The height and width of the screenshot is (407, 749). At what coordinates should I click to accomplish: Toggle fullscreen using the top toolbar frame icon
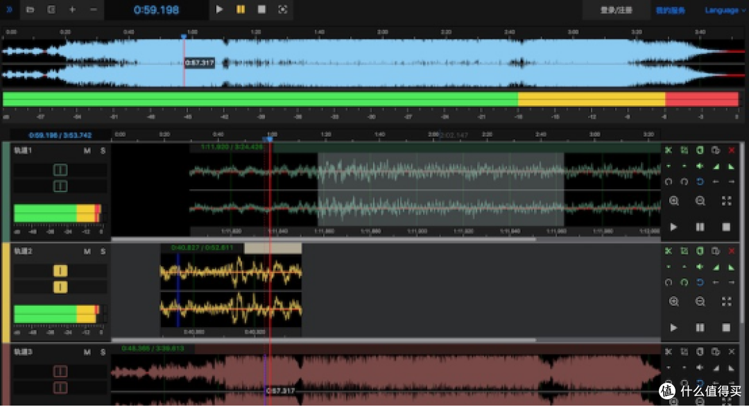pos(283,10)
